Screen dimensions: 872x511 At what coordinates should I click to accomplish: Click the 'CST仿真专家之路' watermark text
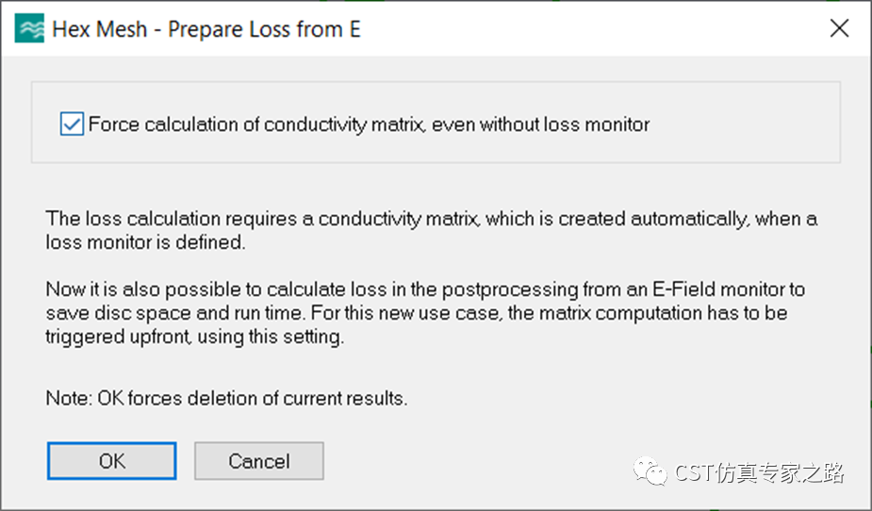(760, 472)
